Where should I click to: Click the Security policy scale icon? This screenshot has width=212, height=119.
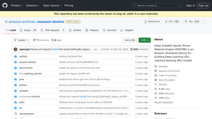tap(156, 80)
